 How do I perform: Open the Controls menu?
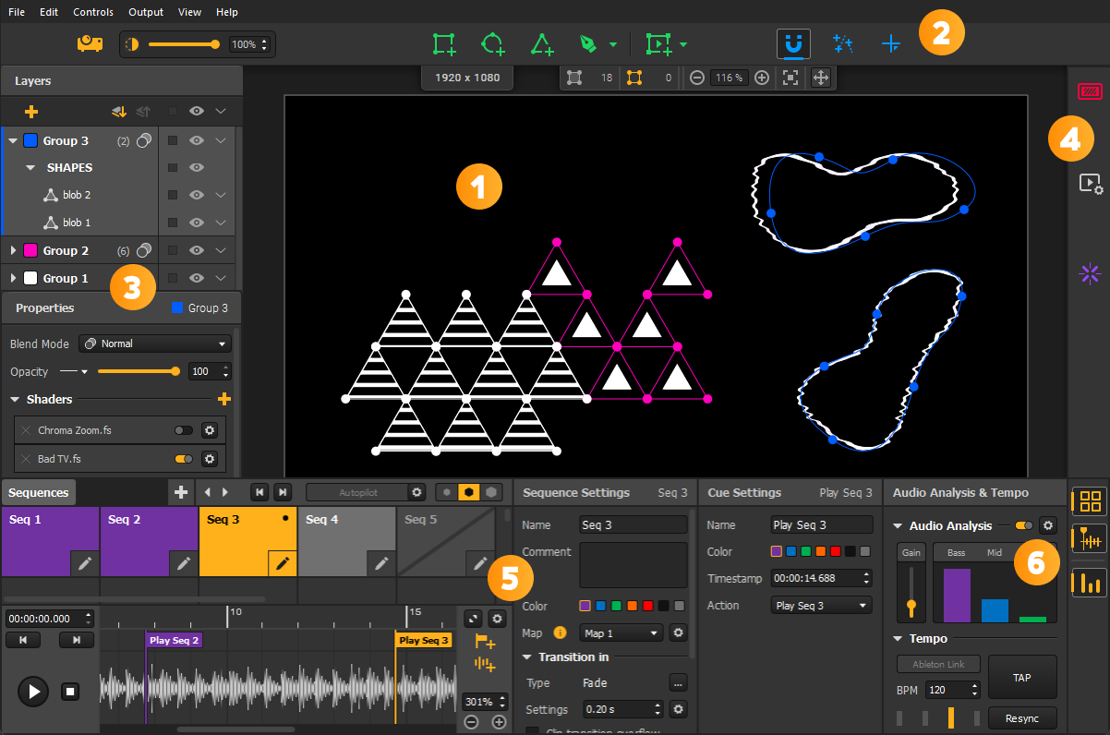(x=92, y=12)
